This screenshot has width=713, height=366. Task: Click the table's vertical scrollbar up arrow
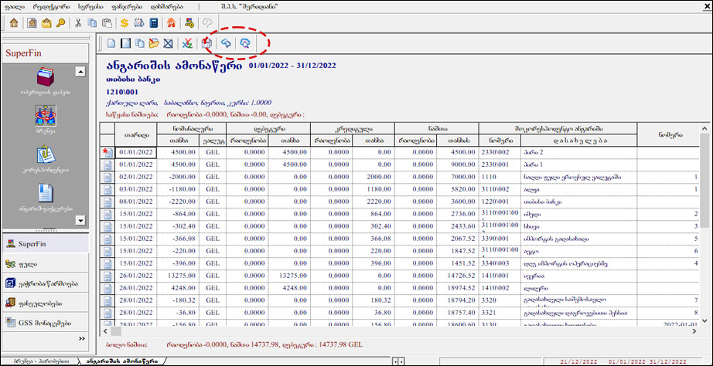704,128
